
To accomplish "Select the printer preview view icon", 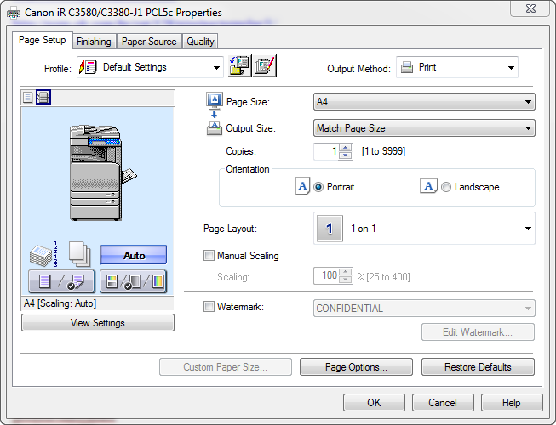I will coord(43,97).
